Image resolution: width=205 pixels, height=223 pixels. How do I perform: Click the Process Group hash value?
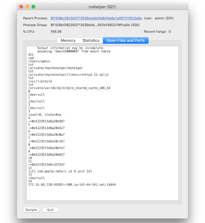[95, 25]
